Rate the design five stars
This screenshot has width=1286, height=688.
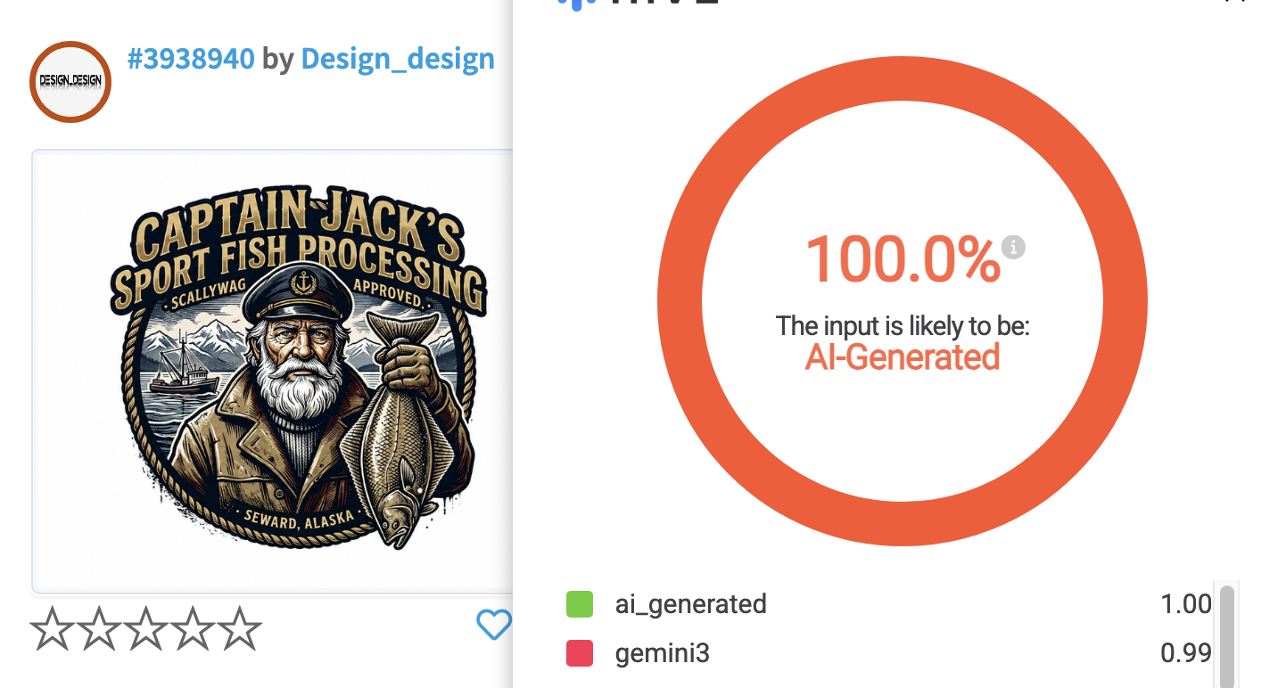tap(239, 629)
